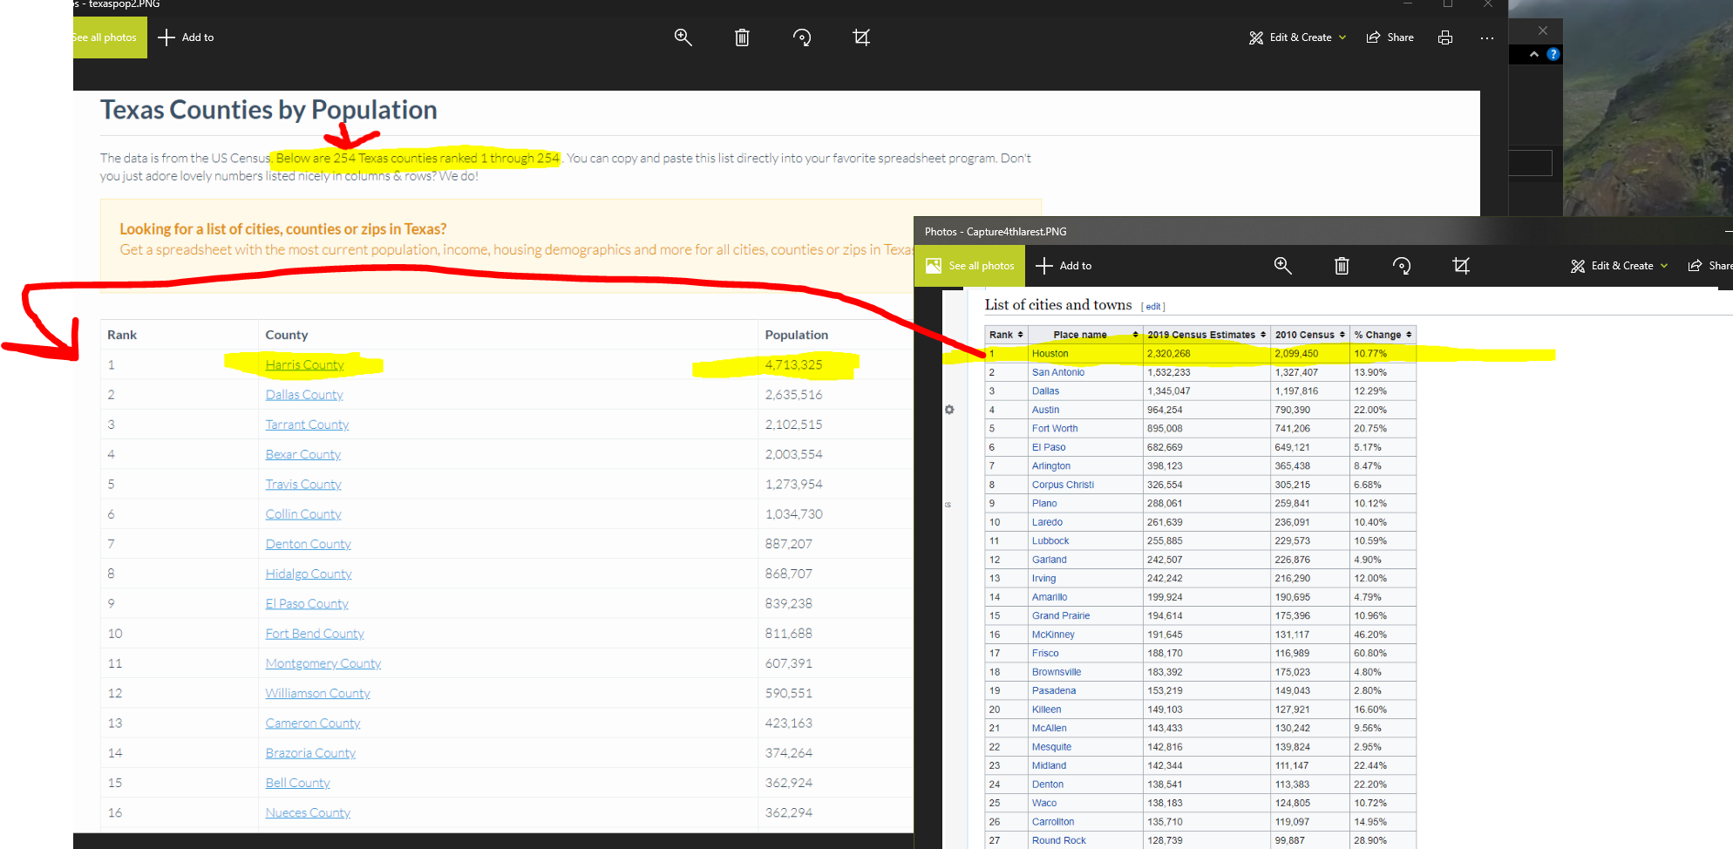The width and height of the screenshot is (1733, 849).
Task: Click Add to in texaspop2 window
Action: [x=186, y=37]
